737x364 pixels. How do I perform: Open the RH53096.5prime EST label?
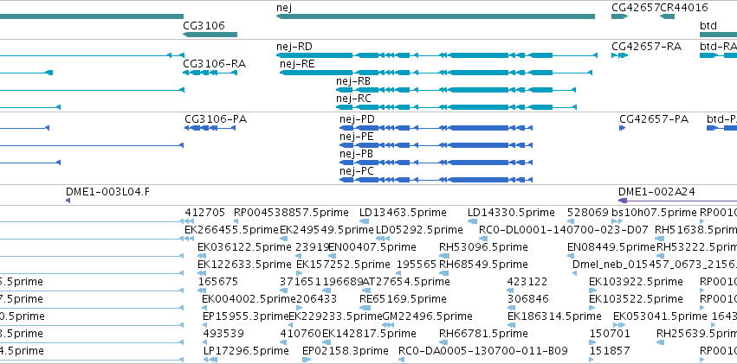click(483, 246)
